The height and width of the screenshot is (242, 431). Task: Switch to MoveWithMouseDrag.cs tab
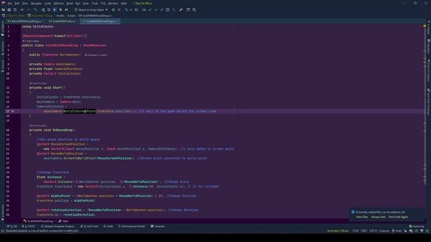pyautogui.click(x=26, y=21)
